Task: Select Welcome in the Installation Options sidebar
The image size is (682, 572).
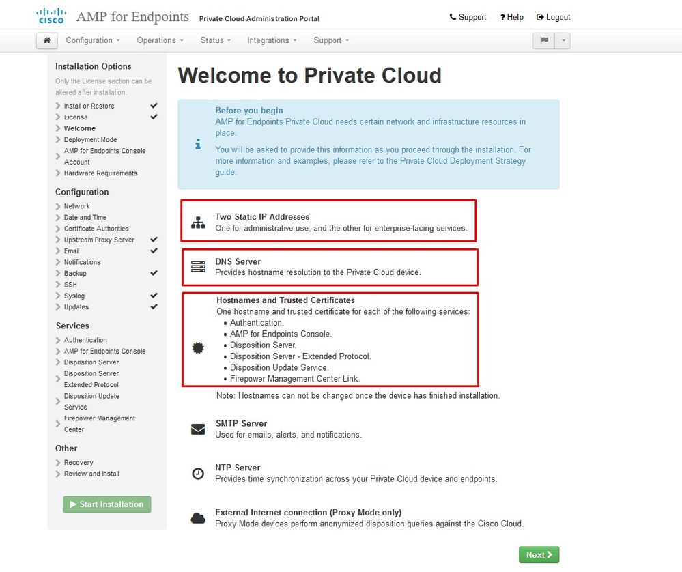Action: click(80, 128)
